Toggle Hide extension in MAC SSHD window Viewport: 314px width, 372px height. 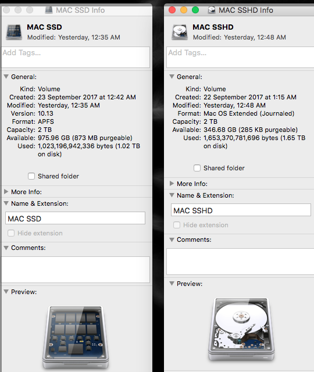click(x=177, y=225)
